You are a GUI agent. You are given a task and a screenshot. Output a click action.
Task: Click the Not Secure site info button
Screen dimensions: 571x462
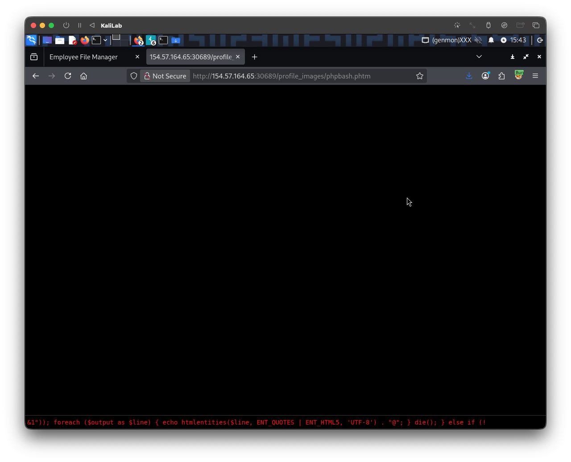165,76
